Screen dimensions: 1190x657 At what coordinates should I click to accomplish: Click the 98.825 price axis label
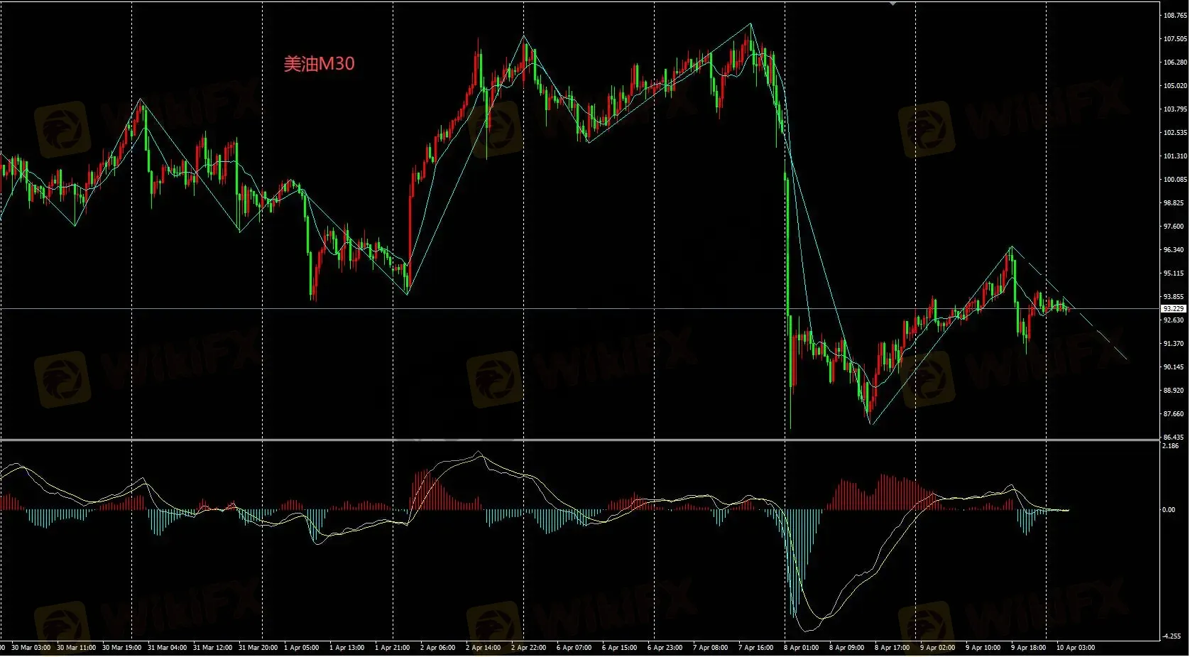click(x=1175, y=203)
